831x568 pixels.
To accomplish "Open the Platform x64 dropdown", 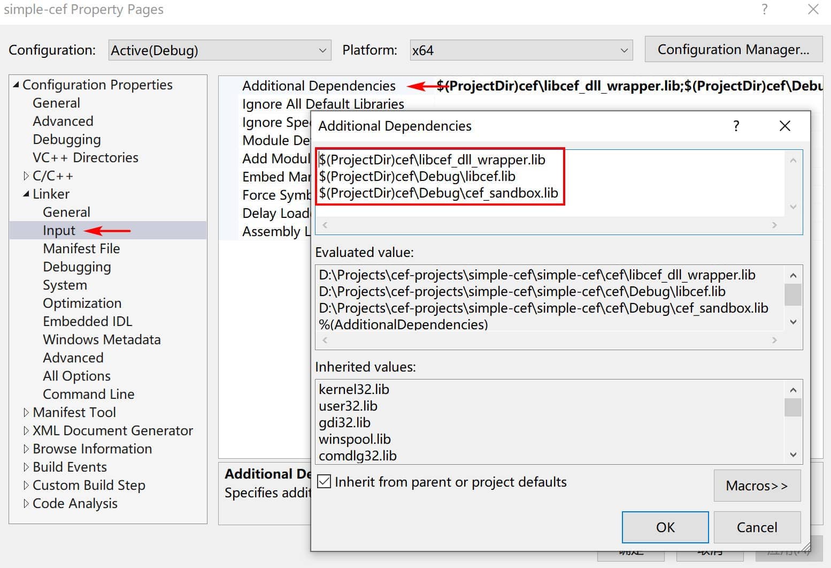I will (x=521, y=50).
